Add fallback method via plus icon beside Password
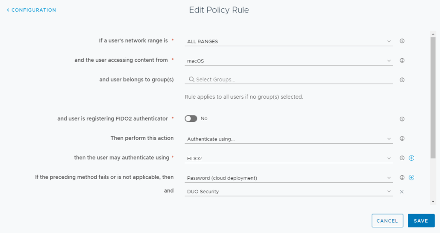The image size is (440, 233). (x=411, y=177)
